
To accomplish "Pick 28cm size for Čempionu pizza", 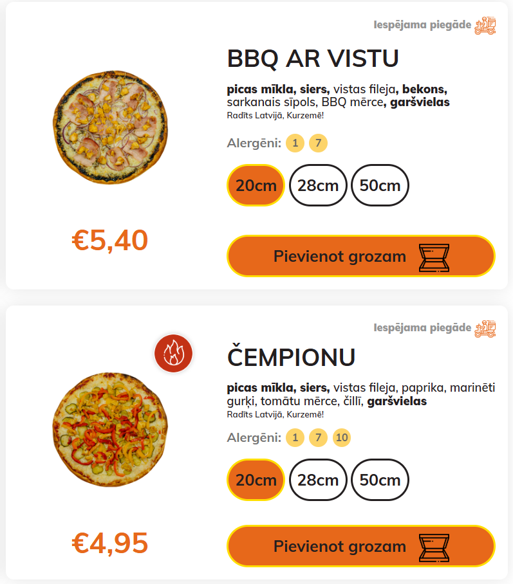I will pyautogui.click(x=318, y=480).
